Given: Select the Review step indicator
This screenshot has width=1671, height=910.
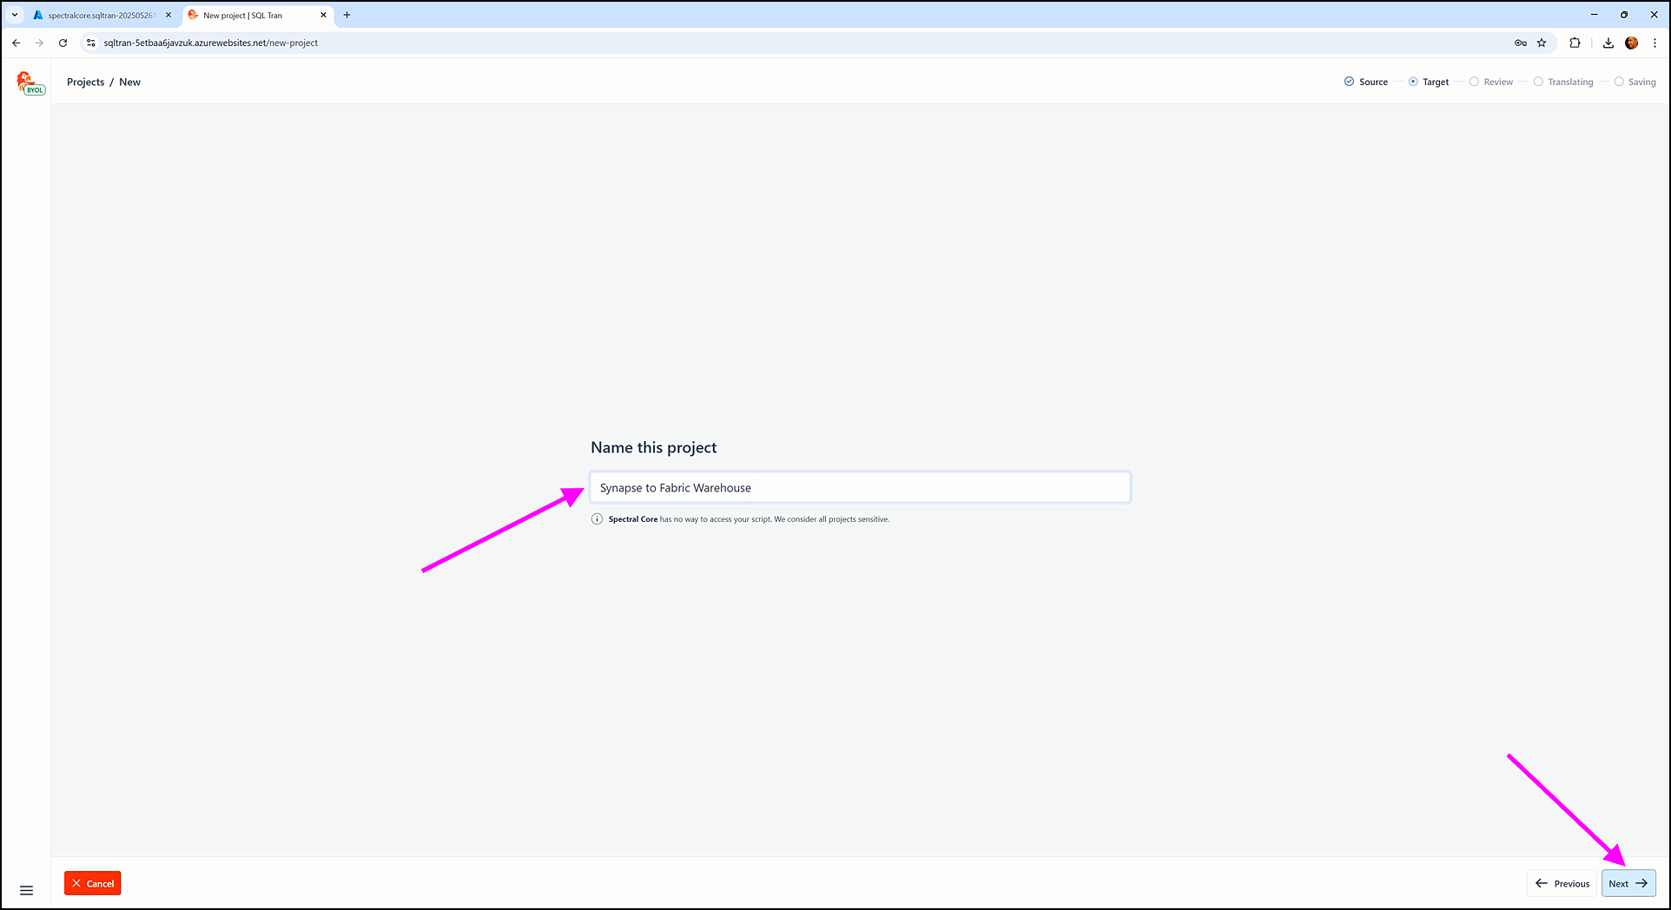Looking at the screenshot, I should pos(1491,82).
